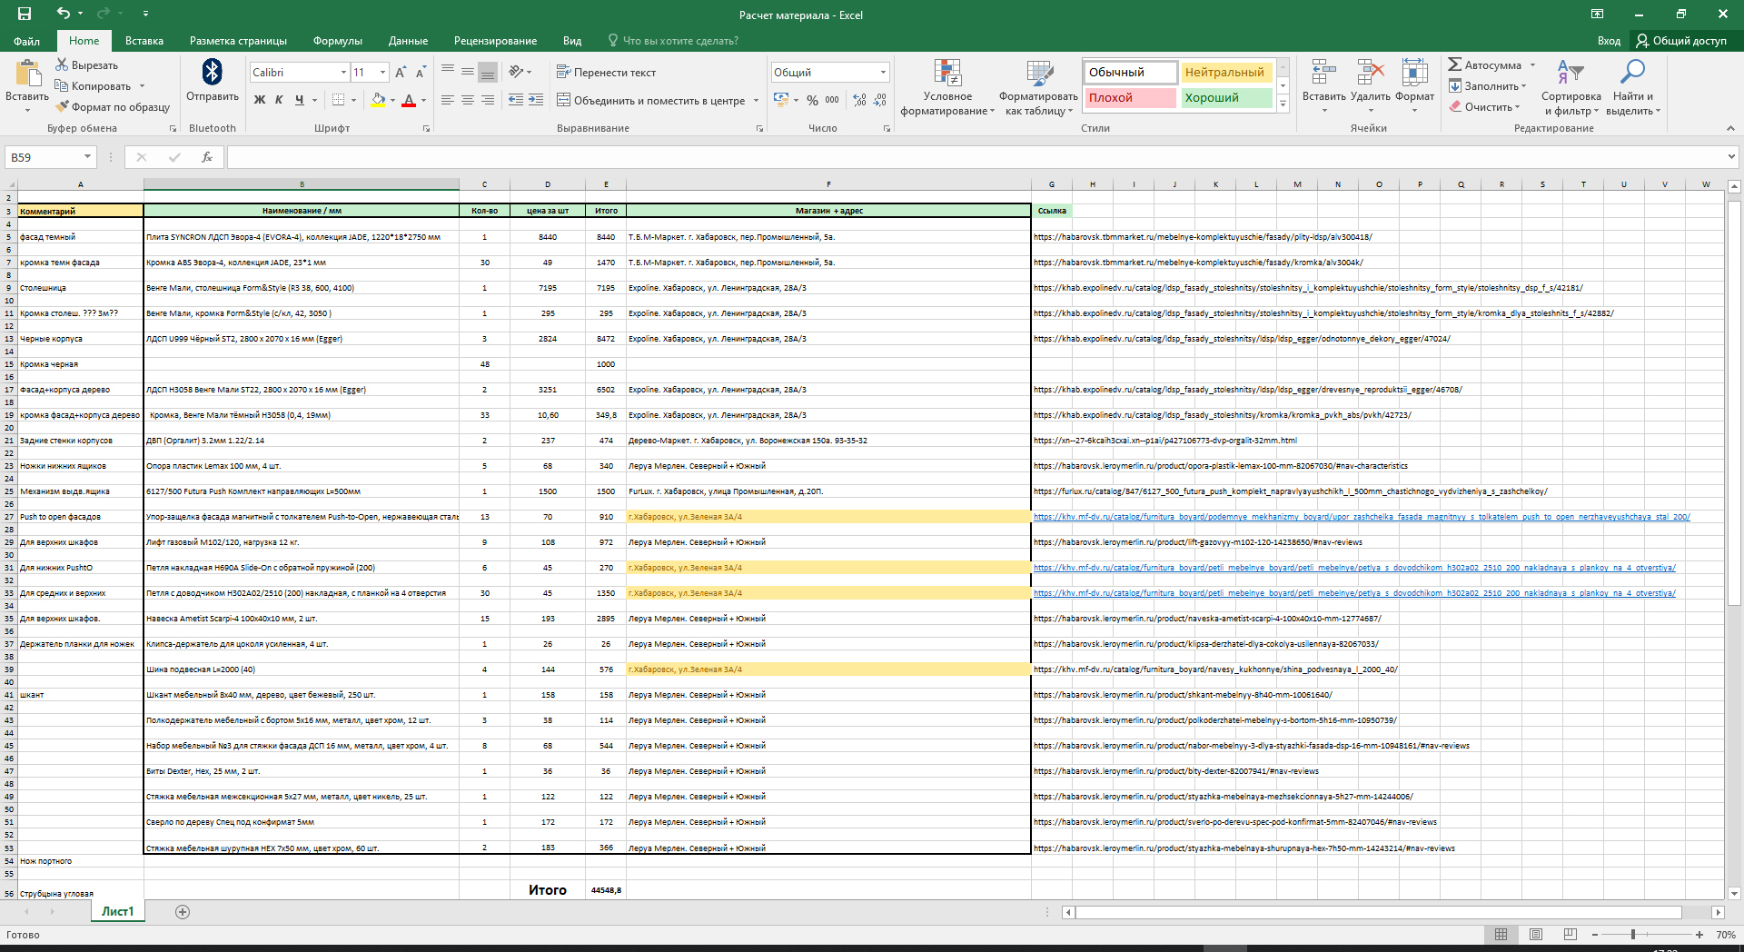Click the Save icon in quick access toolbar
This screenshot has width=1744, height=952.
point(25,14)
